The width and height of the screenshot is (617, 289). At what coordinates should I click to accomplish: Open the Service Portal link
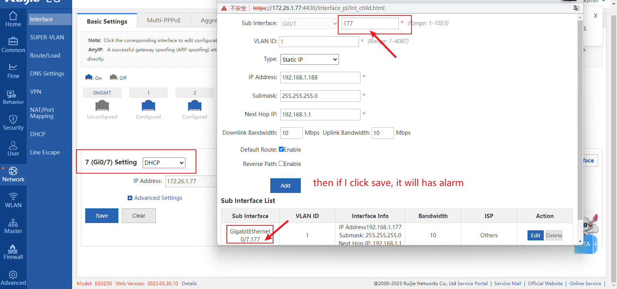point(472,283)
